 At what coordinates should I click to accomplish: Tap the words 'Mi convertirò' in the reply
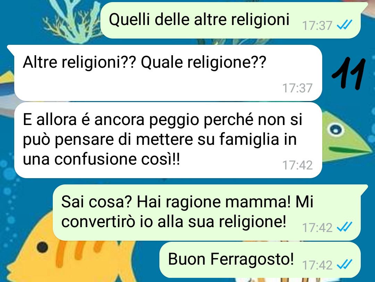tap(187, 212)
